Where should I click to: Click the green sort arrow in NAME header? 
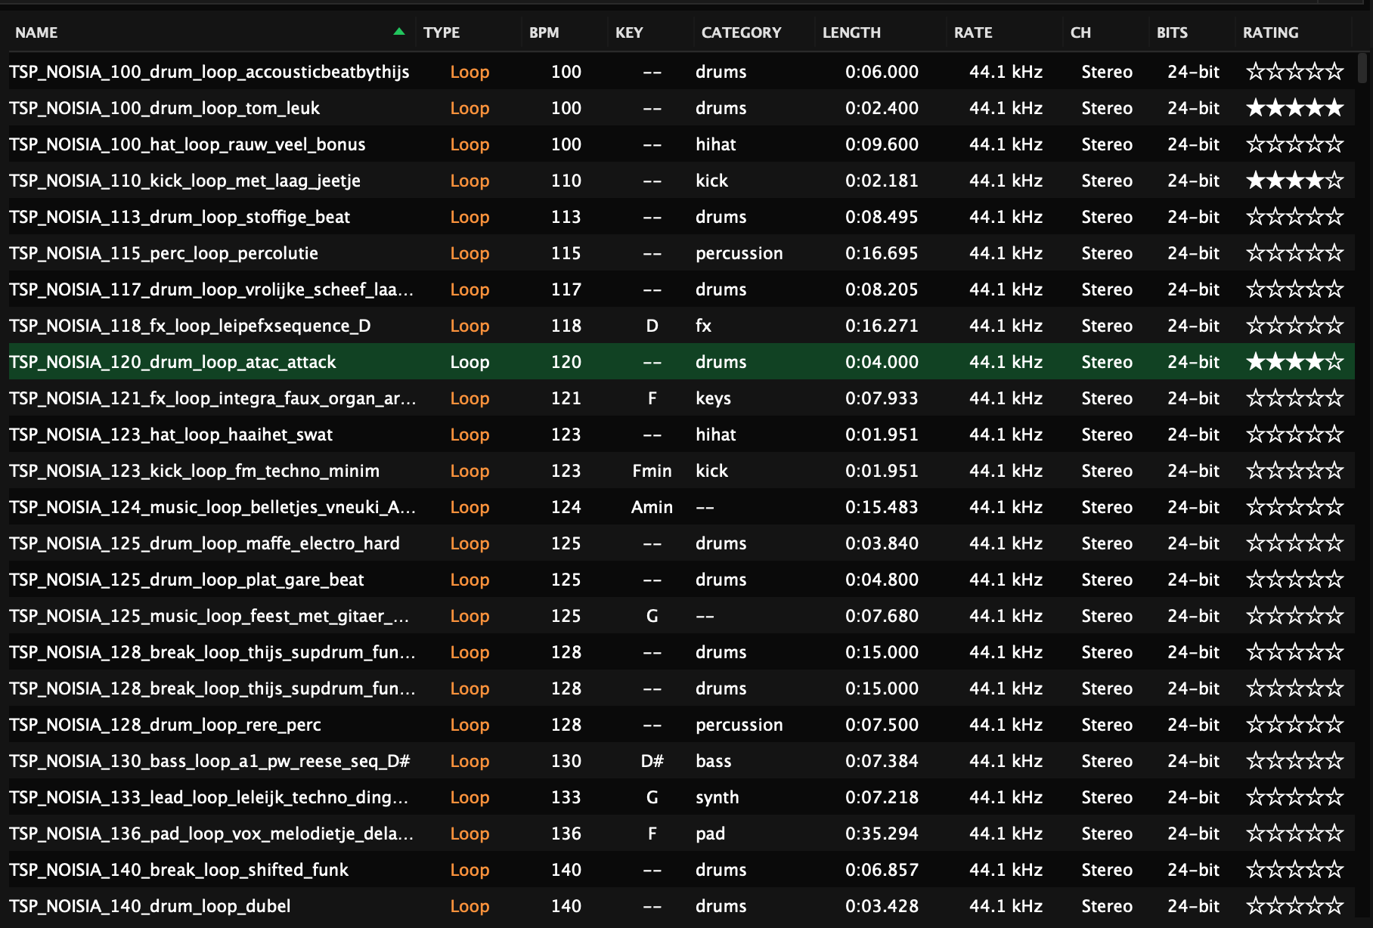[399, 32]
